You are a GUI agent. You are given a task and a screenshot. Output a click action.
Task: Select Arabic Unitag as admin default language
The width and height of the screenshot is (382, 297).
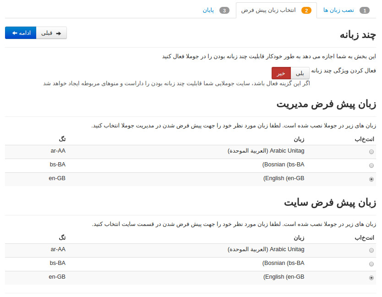[x=371, y=151]
